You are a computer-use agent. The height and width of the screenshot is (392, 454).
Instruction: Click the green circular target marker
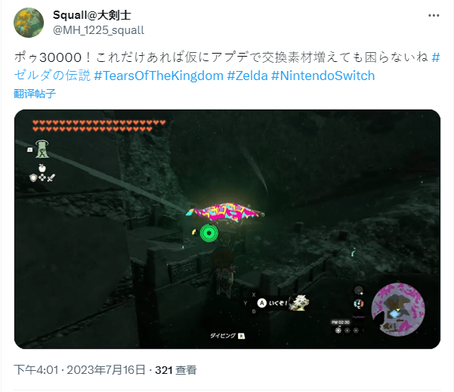click(208, 233)
